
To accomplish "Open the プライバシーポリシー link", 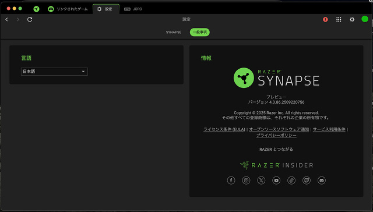I will pyautogui.click(x=276, y=135).
